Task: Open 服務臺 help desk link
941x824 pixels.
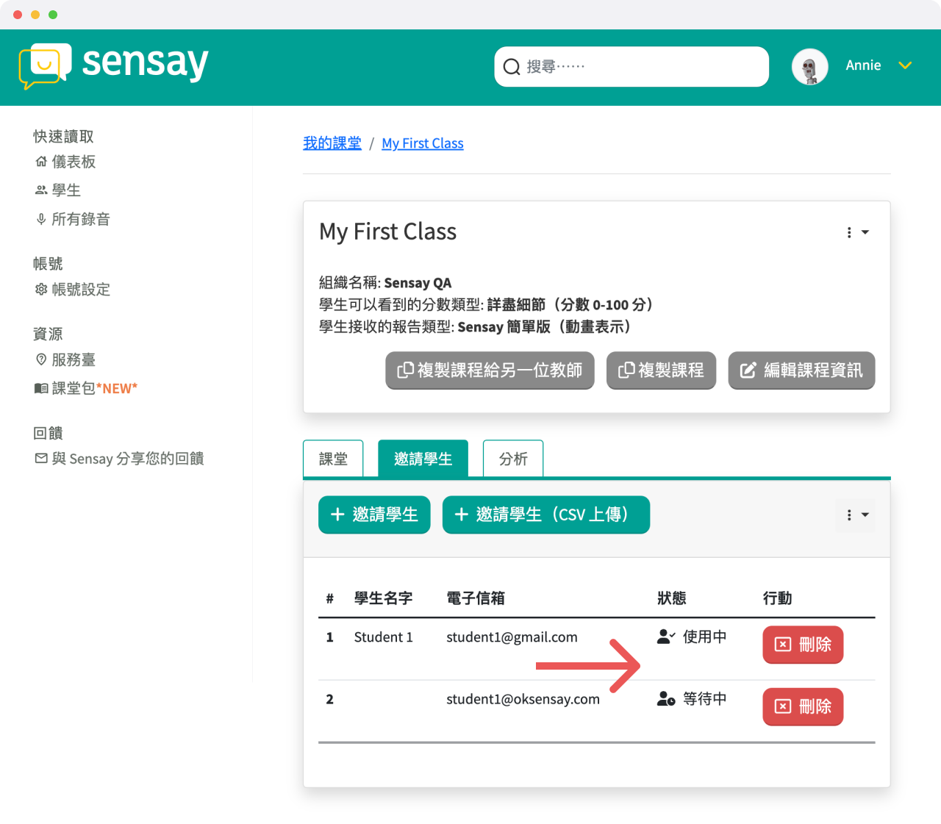Action: point(65,360)
